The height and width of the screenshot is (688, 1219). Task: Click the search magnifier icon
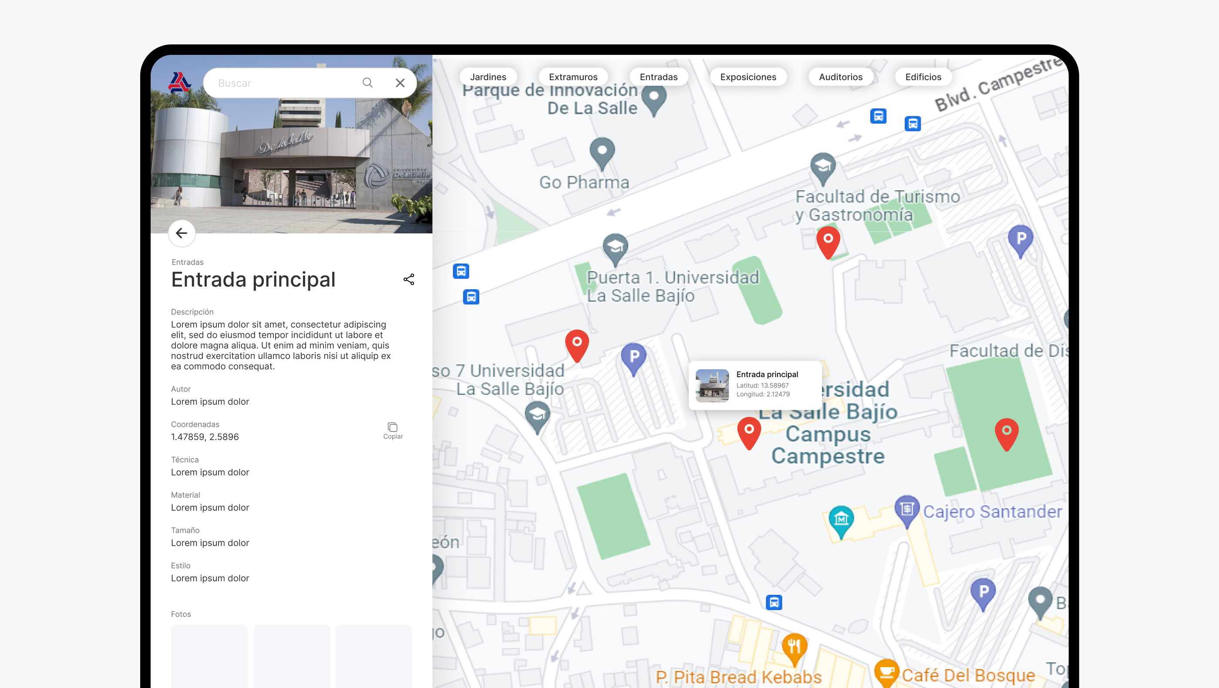tap(368, 83)
